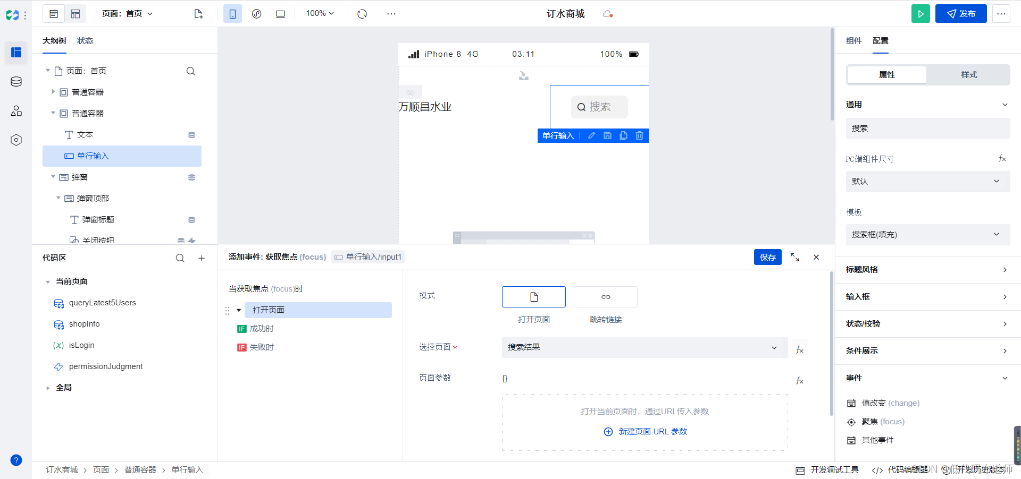This screenshot has width=1021, height=479.
Task: Open the app settings hexagon icon
Action: click(16, 140)
